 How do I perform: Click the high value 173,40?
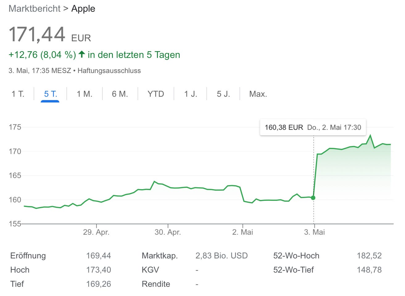pos(98,270)
